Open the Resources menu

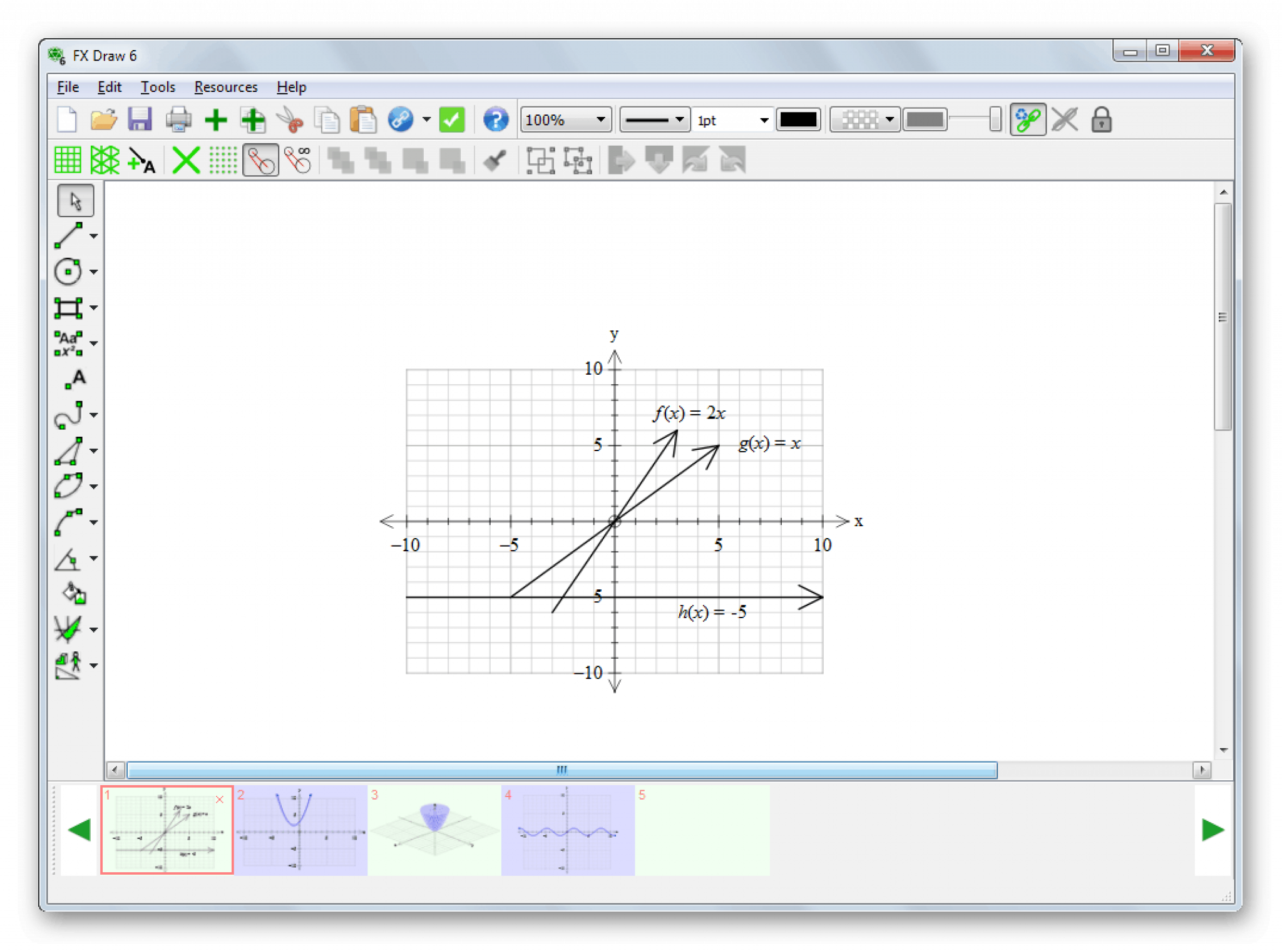point(226,87)
